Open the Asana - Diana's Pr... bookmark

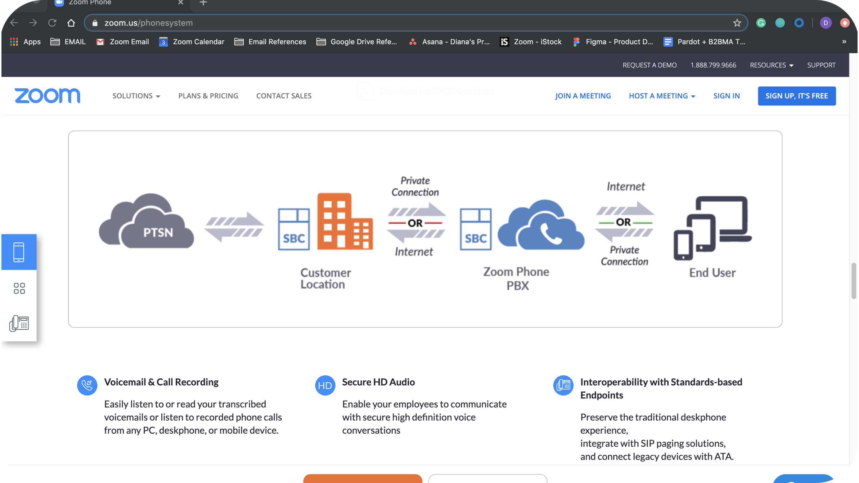[x=449, y=42]
